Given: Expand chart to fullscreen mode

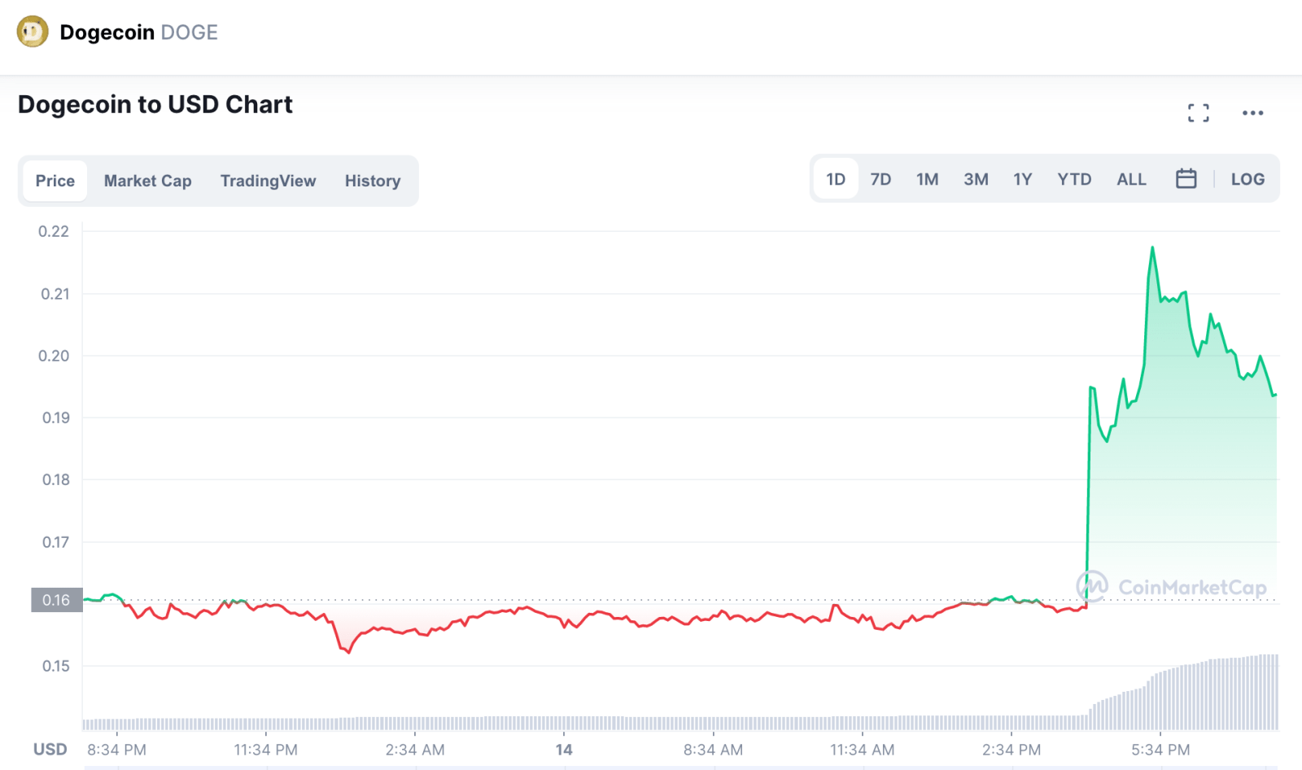Looking at the screenshot, I should [1198, 113].
